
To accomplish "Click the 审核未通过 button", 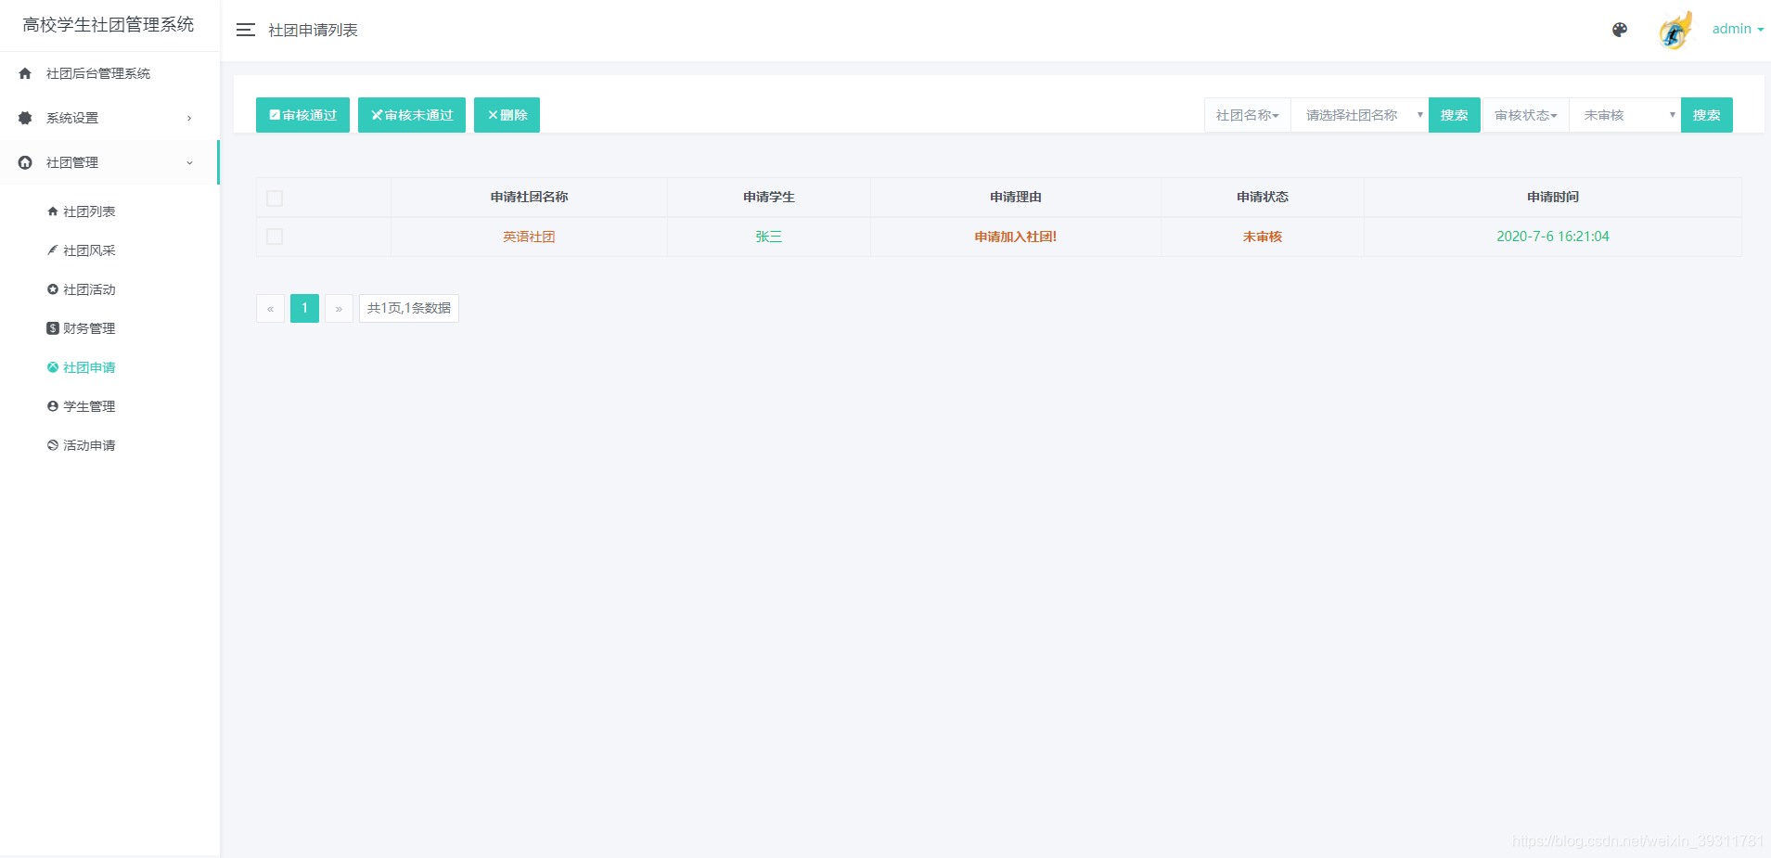I will coord(412,115).
